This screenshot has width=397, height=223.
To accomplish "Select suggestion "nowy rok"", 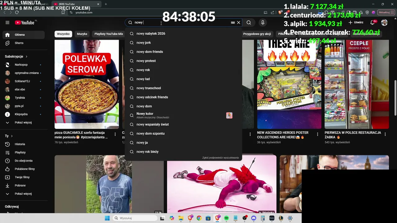I will pyautogui.click(x=183, y=70).
